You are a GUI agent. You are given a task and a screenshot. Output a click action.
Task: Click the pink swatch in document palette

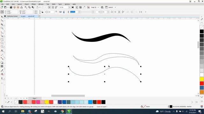pos(38,102)
